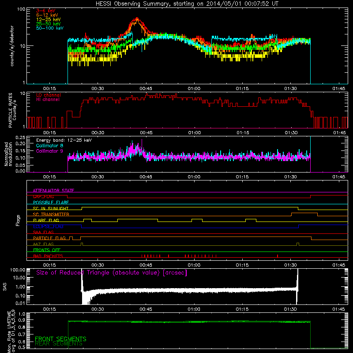Image resolution: width=353 pixels, height=353 pixels.
Task: Click the SC_IN_SUNLIGHT flag label
Action: pyautogui.click(x=51, y=208)
